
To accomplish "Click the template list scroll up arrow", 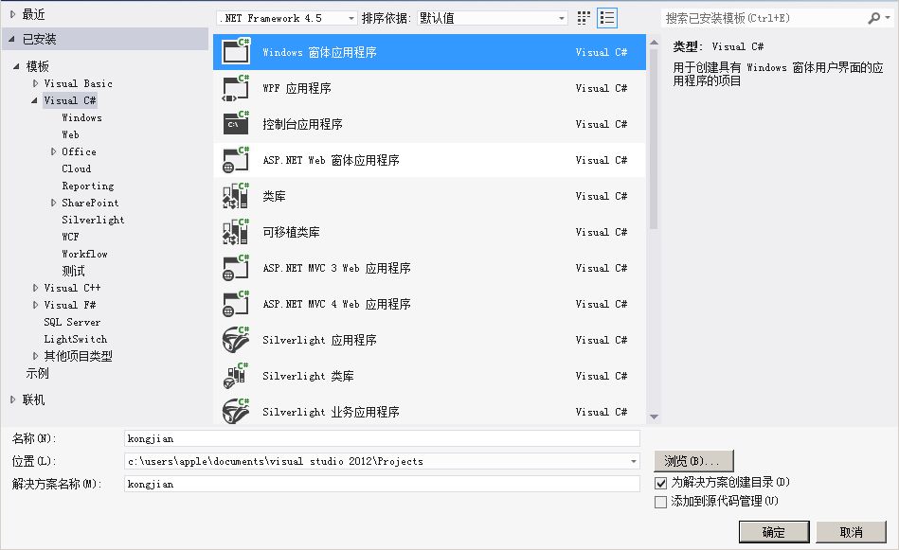I will (x=654, y=43).
